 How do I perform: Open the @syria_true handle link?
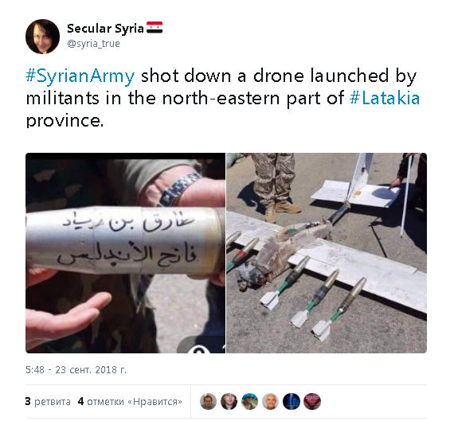[x=93, y=44]
